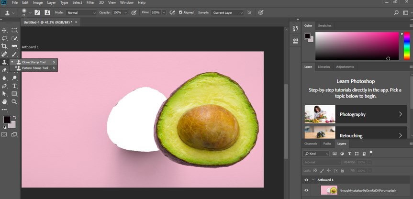Click the foreground color swatch in toolbar
Screen dimensions: 413x199
(x=7, y=119)
